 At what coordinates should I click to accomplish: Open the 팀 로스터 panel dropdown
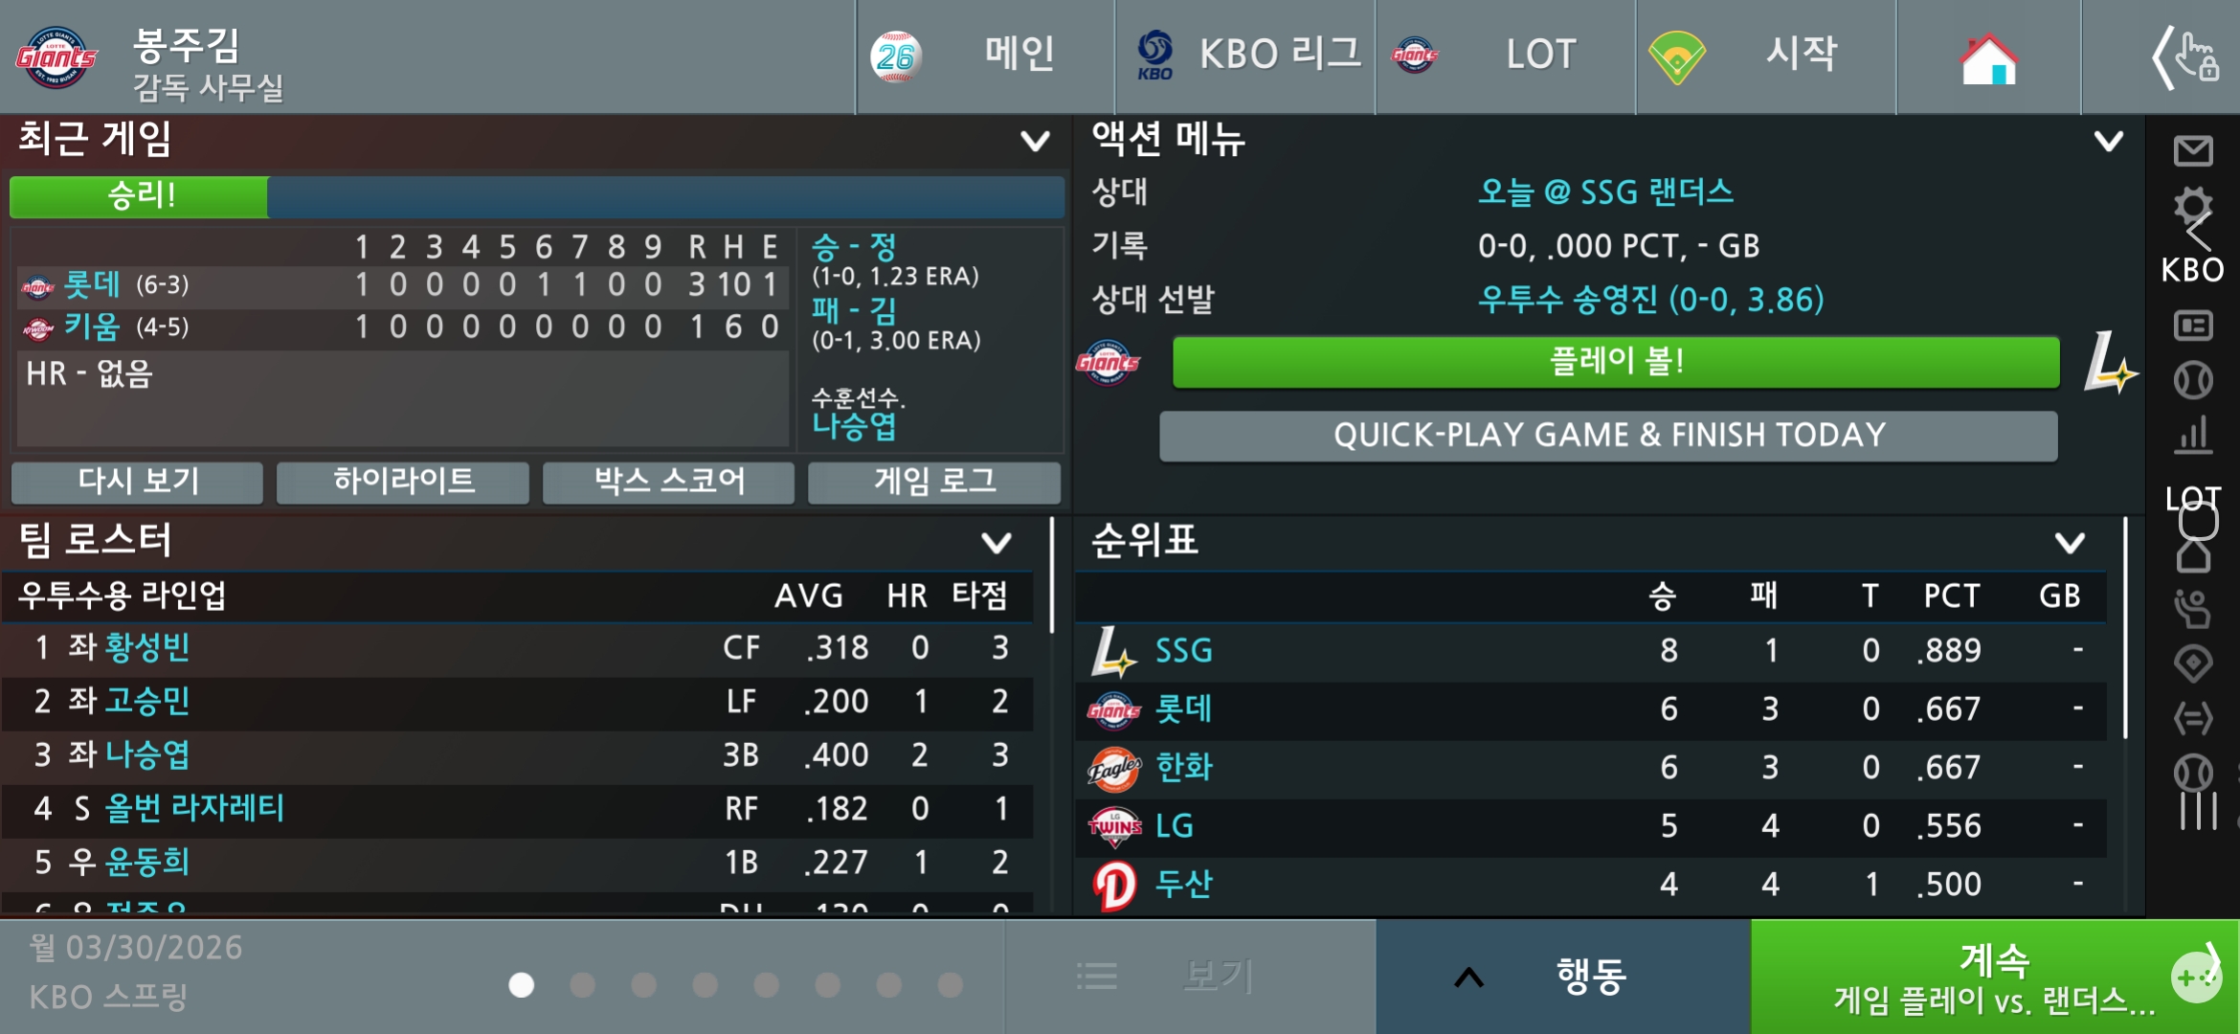(x=997, y=543)
